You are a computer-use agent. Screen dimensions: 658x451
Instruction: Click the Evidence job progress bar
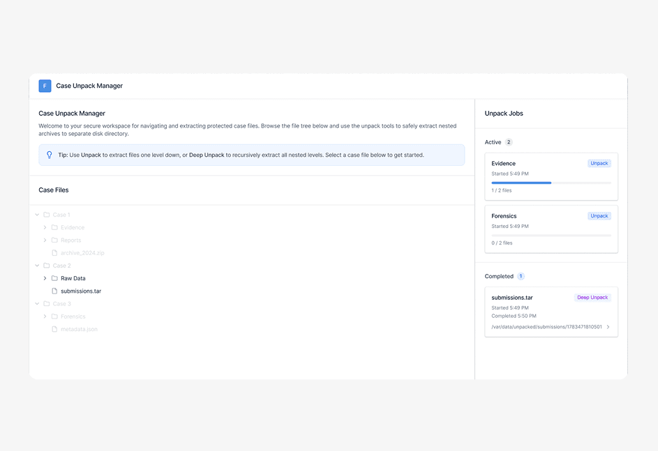click(x=551, y=183)
